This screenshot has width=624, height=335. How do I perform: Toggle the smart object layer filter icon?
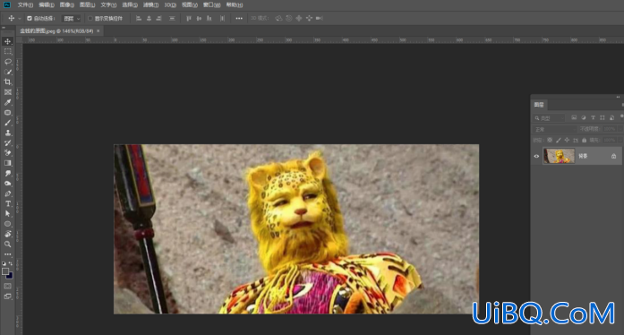[x=611, y=118]
